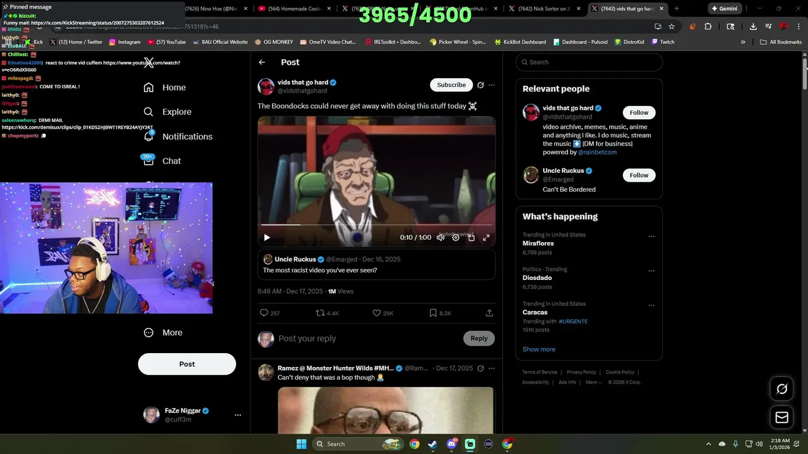Open the floating Messages envelope button
Screen dimensions: 808x454
point(781,417)
